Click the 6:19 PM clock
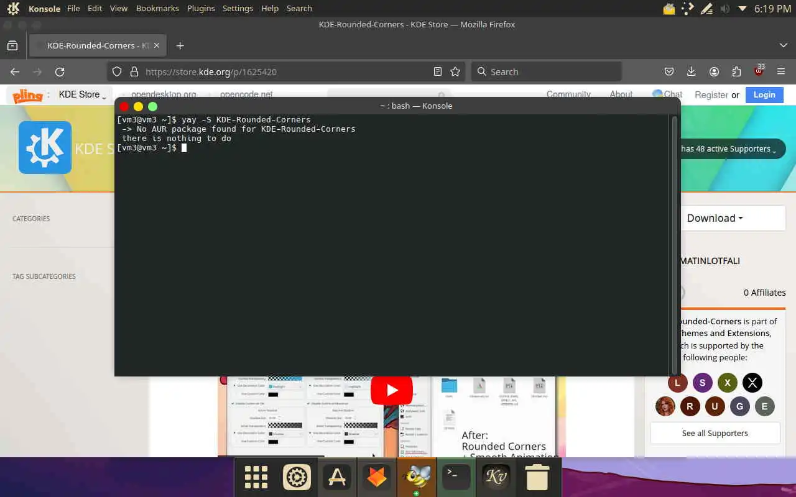The image size is (796, 497). (x=772, y=9)
